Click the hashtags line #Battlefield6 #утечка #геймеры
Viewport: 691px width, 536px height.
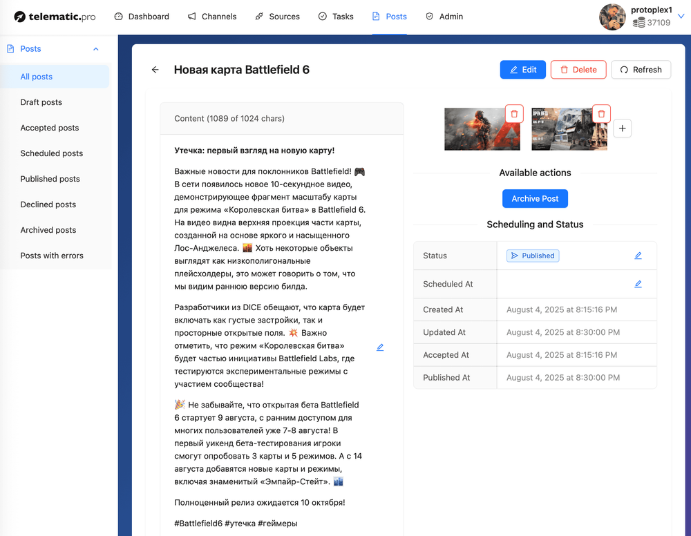tap(236, 524)
